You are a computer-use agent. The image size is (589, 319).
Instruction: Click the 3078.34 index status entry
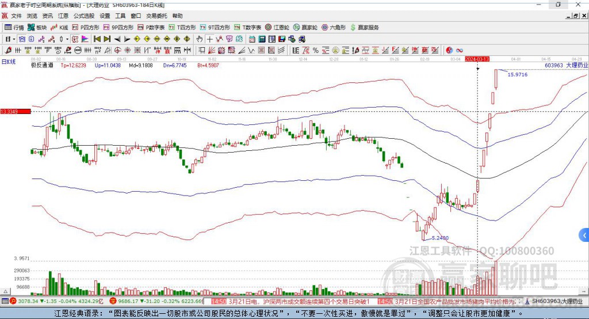coord(57,301)
